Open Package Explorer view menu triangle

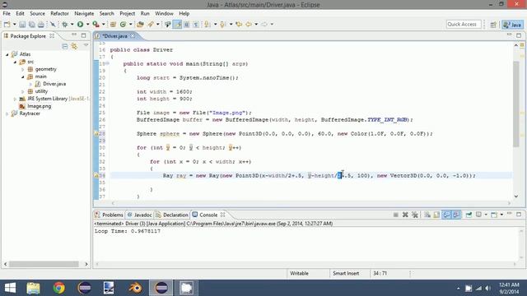click(86, 45)
